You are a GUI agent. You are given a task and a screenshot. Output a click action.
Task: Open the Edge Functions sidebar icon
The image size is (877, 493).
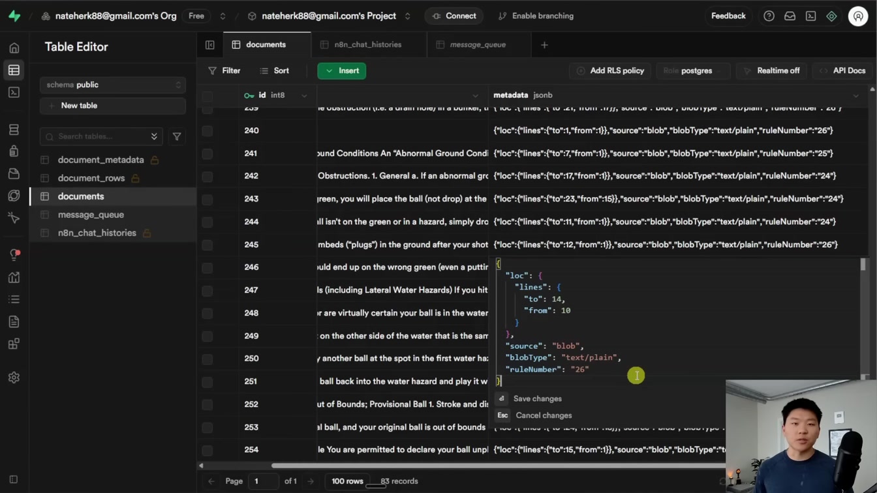click(x=14, y=196)
